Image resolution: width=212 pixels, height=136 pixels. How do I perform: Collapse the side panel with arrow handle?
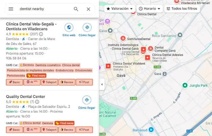click(x=102, y=84)
